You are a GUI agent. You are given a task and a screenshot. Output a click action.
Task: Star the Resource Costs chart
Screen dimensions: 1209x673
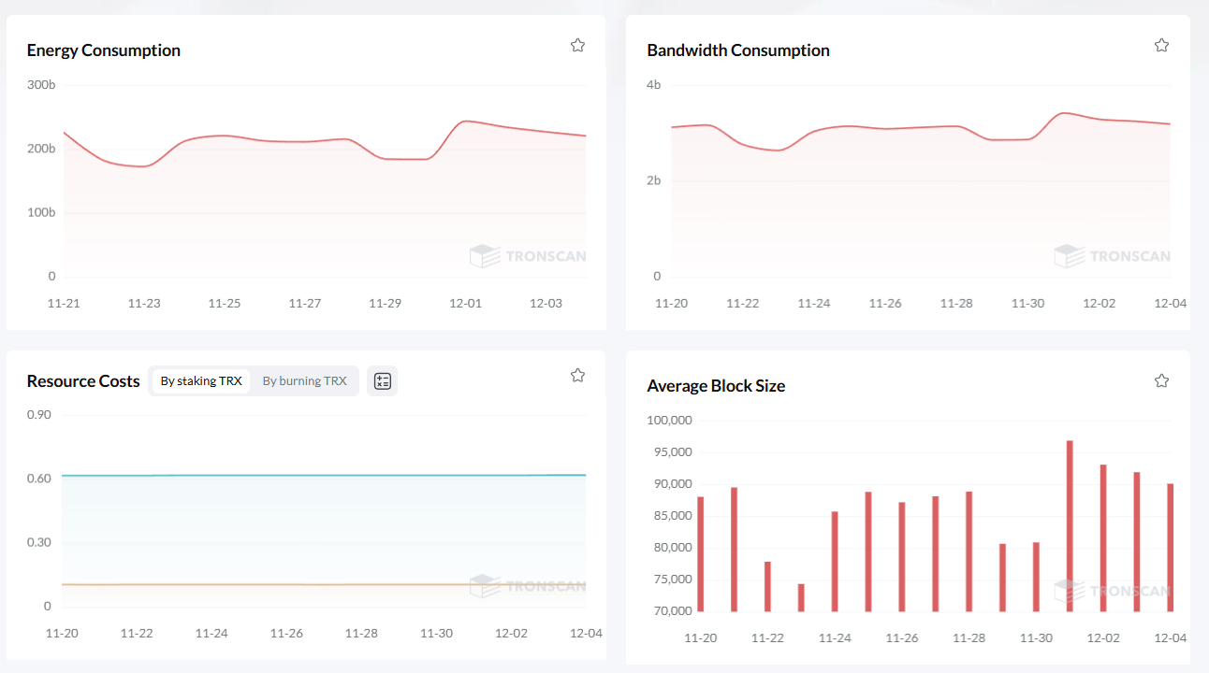577,375
